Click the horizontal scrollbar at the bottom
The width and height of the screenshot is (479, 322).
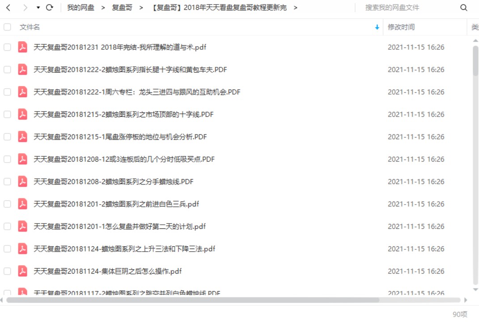click(192, 300)
